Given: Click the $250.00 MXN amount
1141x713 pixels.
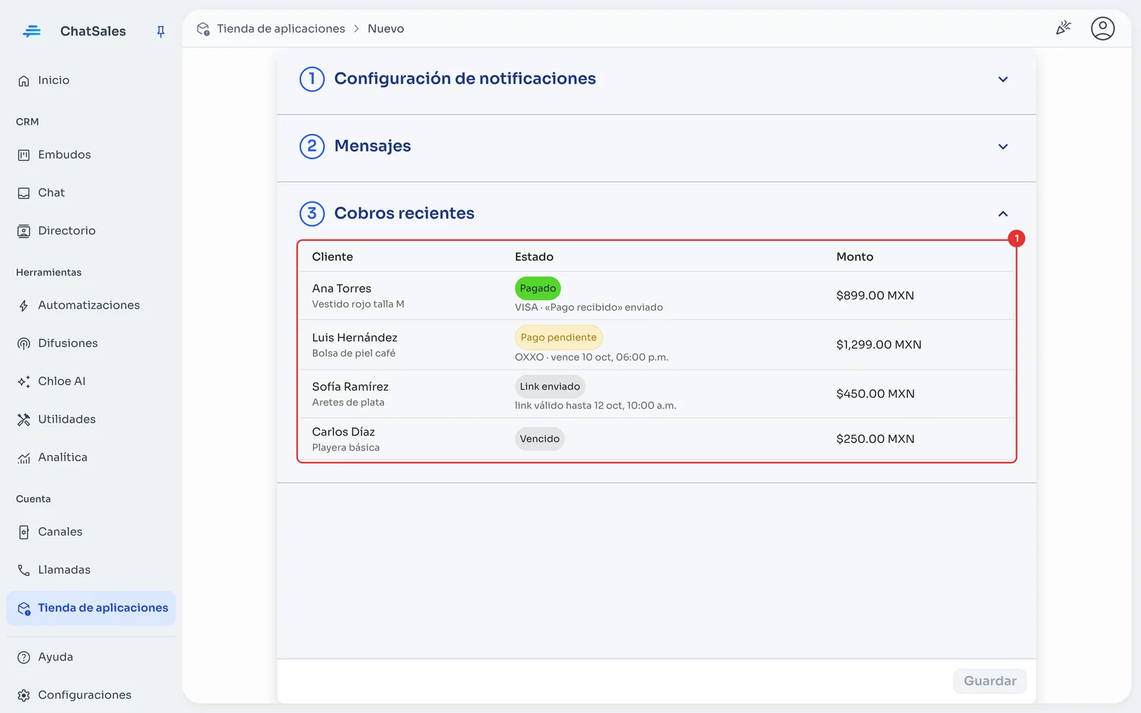Looking at the screenshot, I should coord(875,439).
